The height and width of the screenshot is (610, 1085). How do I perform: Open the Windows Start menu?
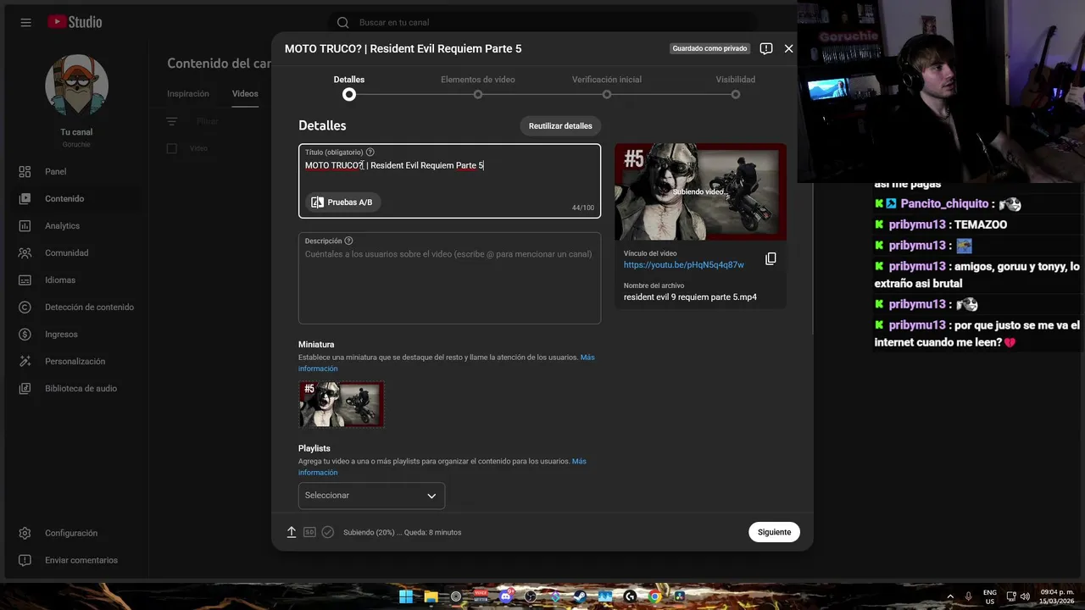[406, 596]
